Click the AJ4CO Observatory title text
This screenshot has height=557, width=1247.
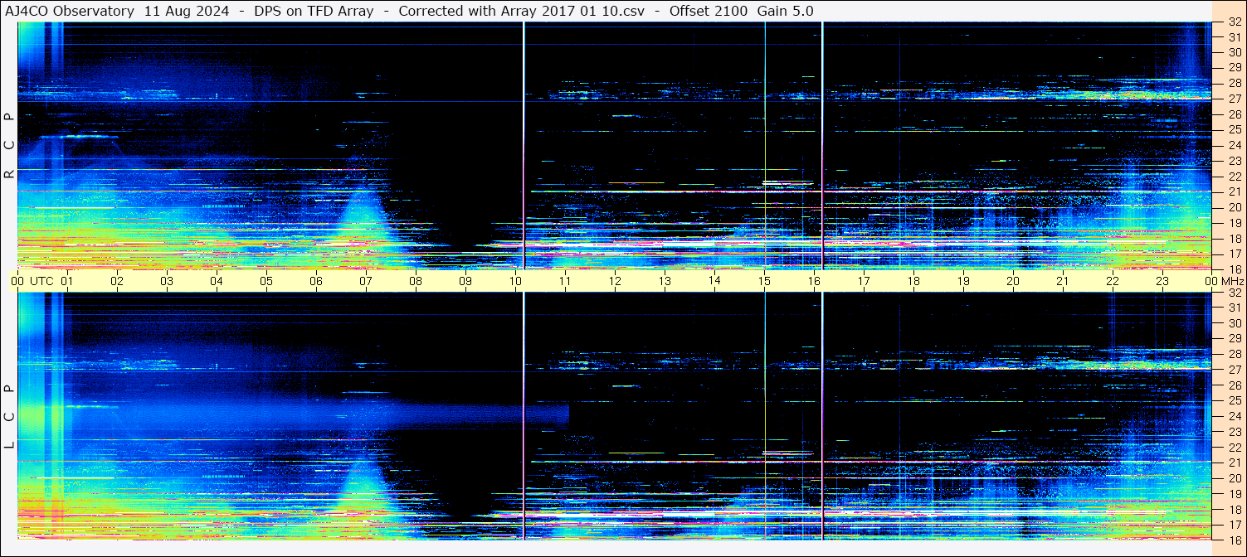[70, 11]
